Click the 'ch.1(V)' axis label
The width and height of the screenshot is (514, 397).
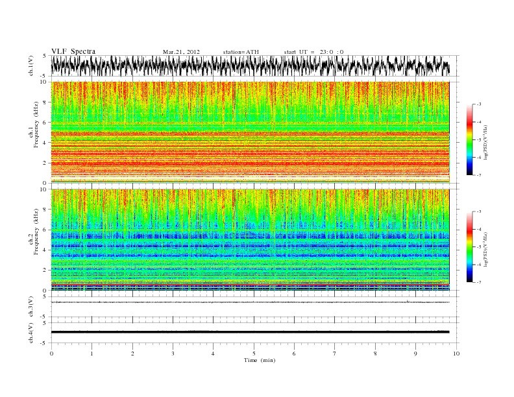click(31, 66)
